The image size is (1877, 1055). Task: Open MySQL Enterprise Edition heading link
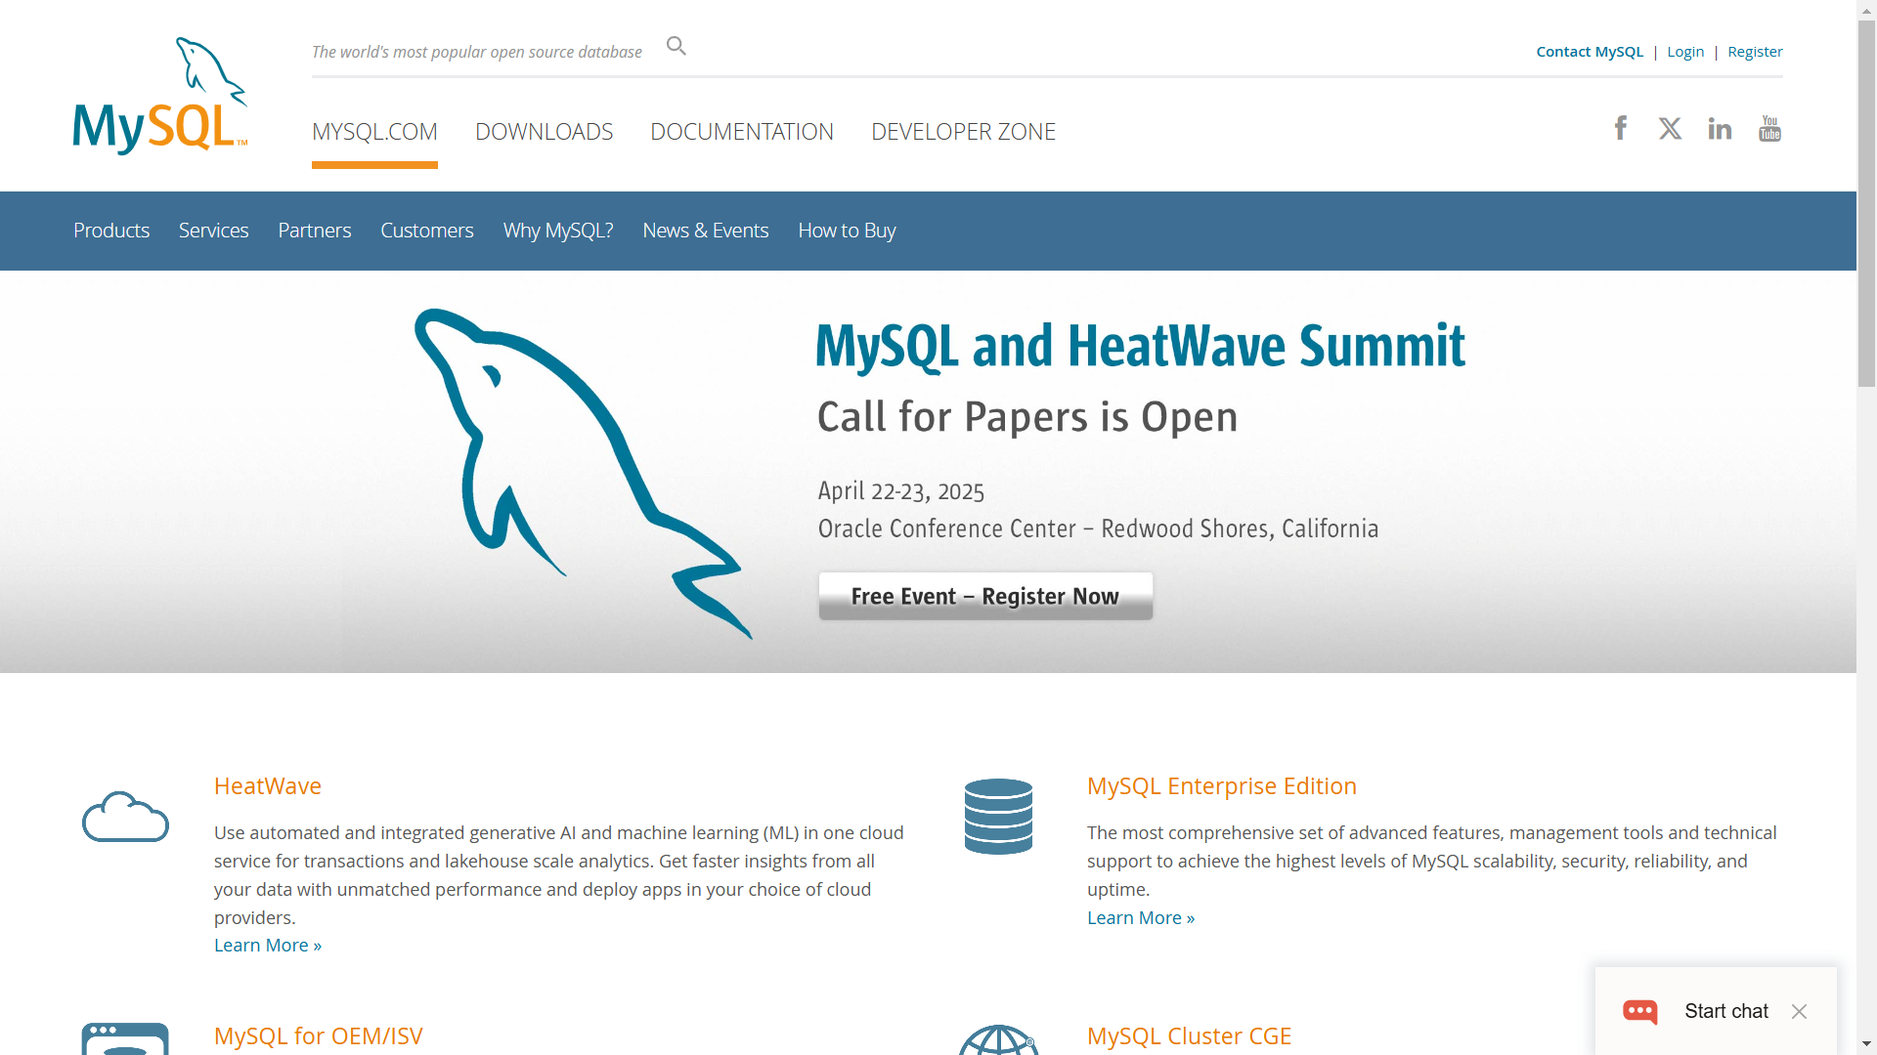(x=1222, y=786)
